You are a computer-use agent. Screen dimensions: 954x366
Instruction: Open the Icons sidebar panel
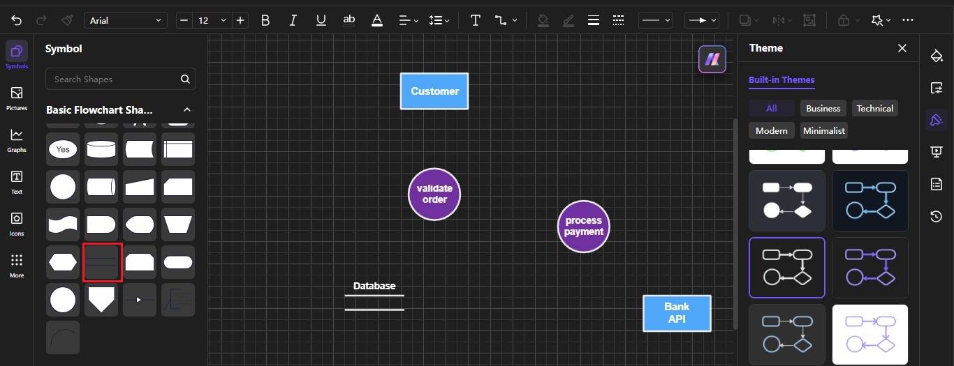(17, 224)
